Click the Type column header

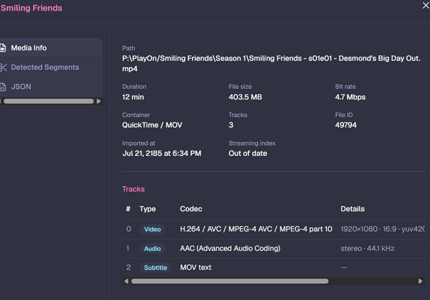click(x=148, y=209)
